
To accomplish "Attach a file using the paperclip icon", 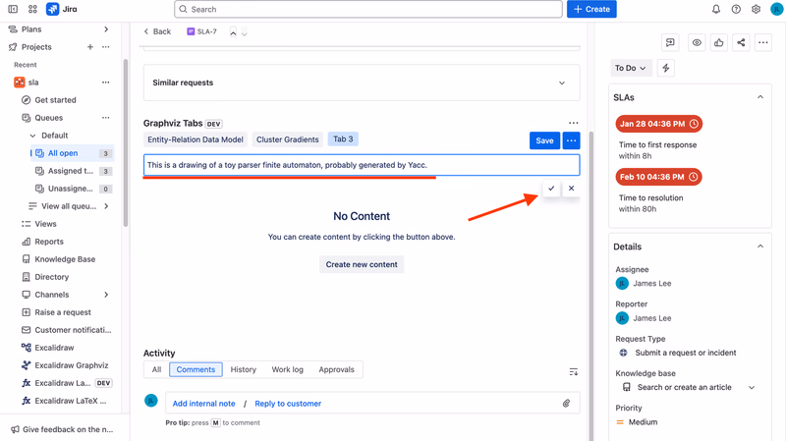I will [567, 404].
